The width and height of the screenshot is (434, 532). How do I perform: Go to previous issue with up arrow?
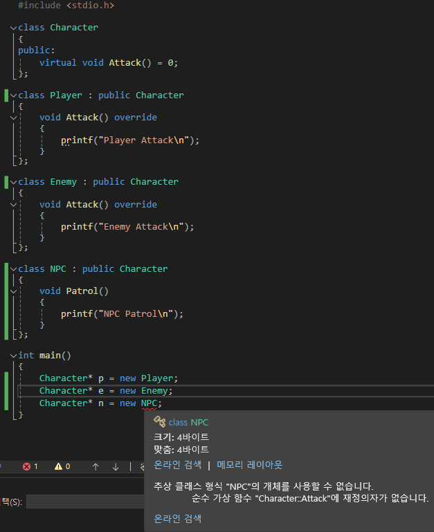(x=96, y=467)
